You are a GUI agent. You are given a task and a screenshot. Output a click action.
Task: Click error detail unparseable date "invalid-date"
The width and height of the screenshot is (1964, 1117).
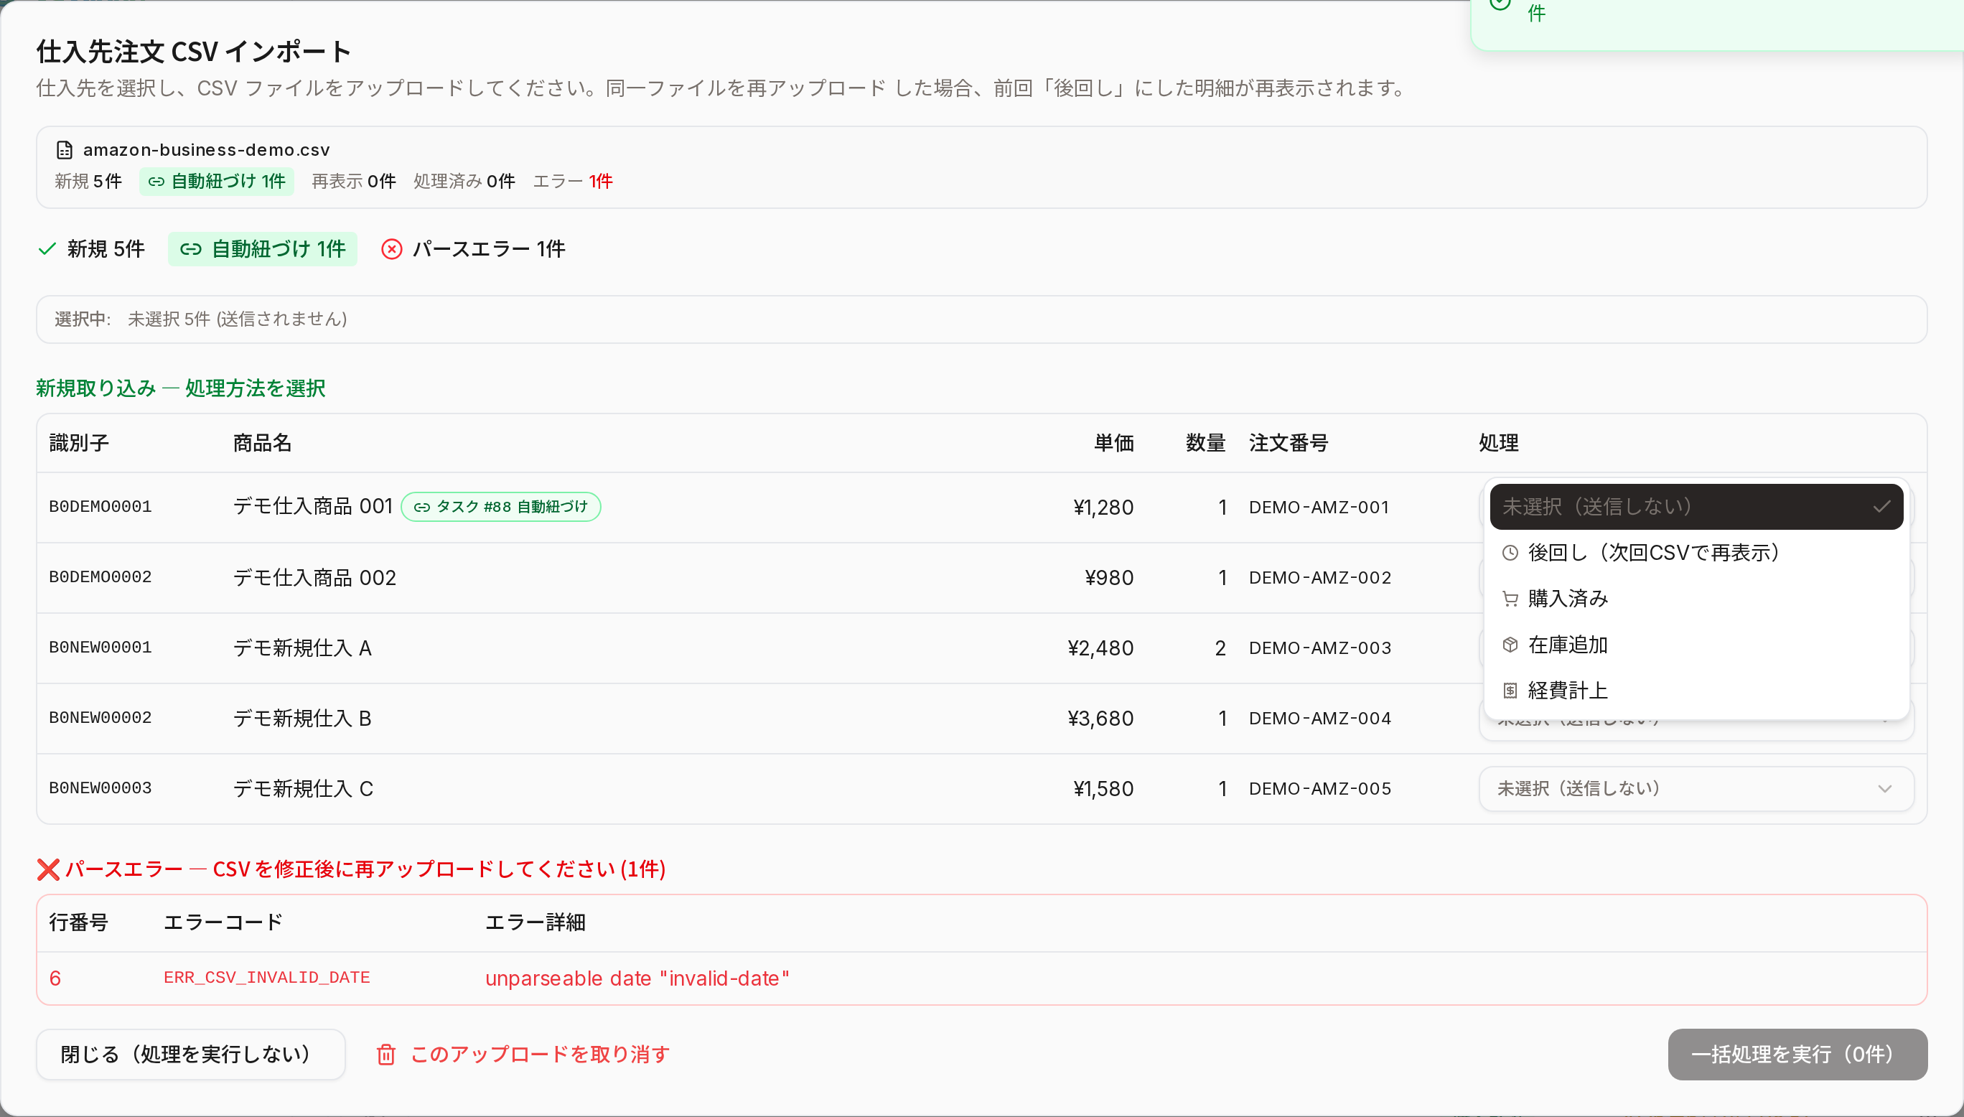pyautogui.click(x=637, y=979)
